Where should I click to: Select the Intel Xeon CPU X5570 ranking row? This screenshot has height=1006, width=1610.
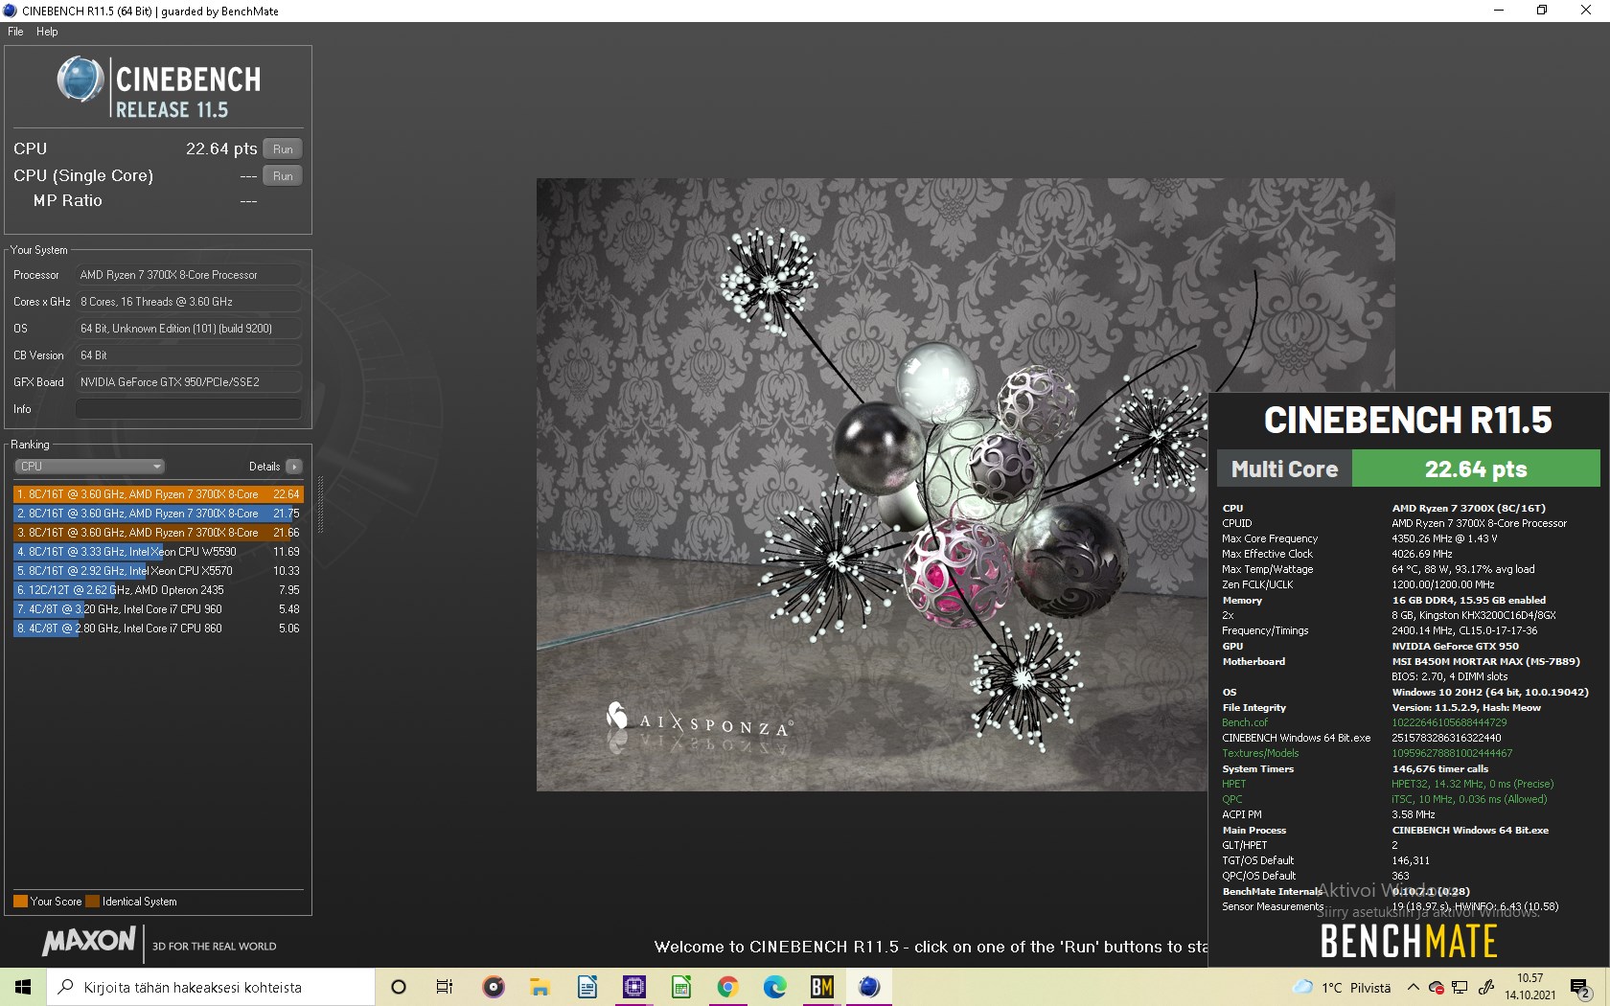click(158, 571)
